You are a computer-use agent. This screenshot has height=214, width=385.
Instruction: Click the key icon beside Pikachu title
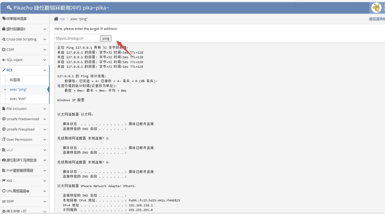coord(9,8)
